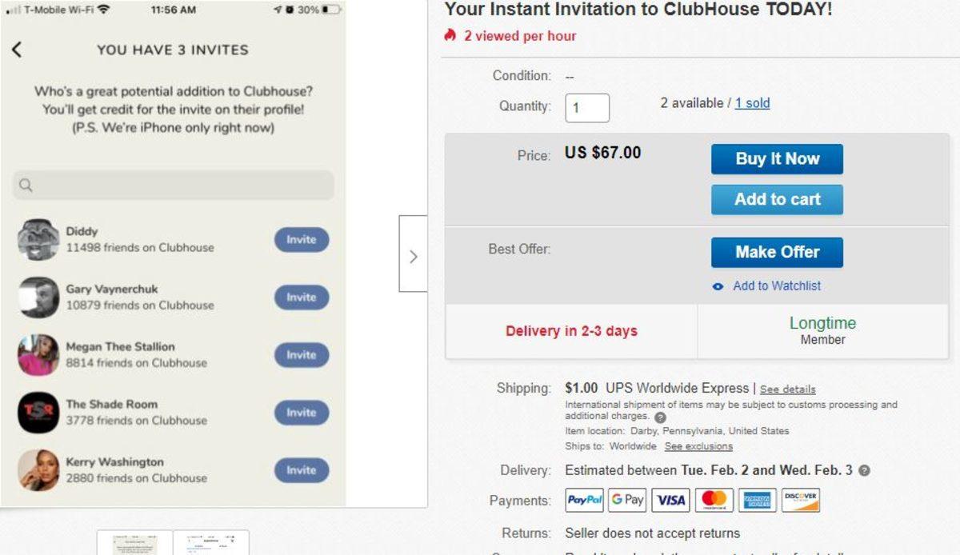Toggle Add to Watchlist eye link

pyautogui.click(x=767, y=285)
